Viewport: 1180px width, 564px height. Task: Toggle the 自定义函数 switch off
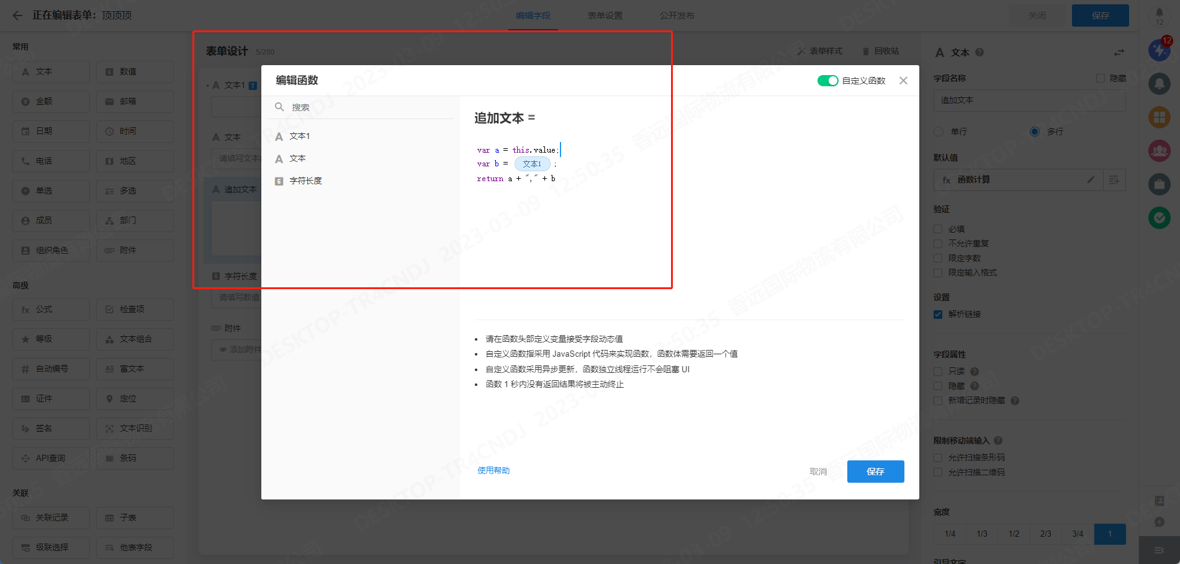coord(827,81)
